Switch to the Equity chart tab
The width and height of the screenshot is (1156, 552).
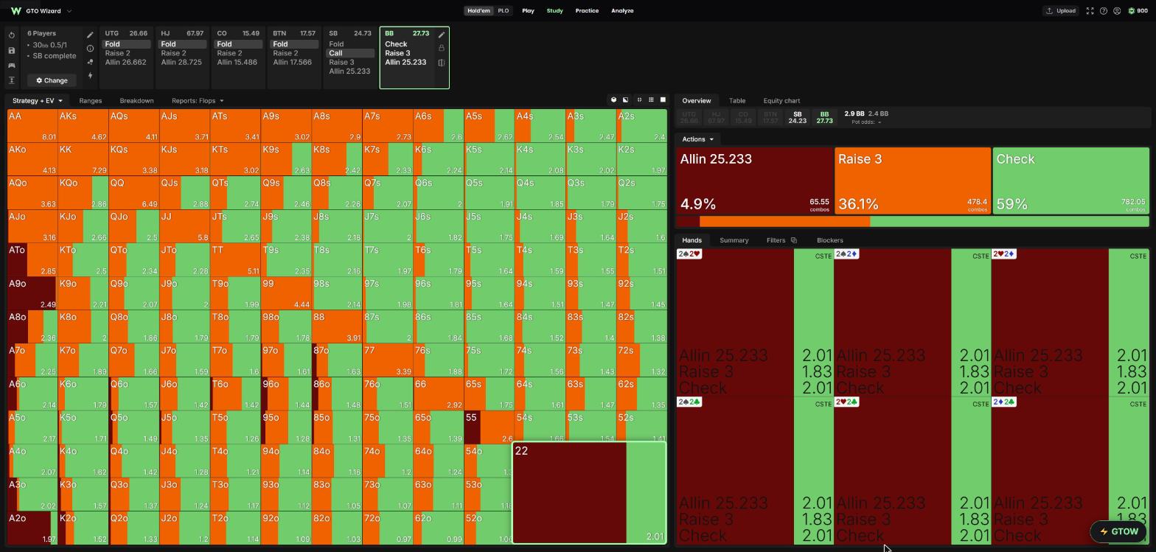781,101
